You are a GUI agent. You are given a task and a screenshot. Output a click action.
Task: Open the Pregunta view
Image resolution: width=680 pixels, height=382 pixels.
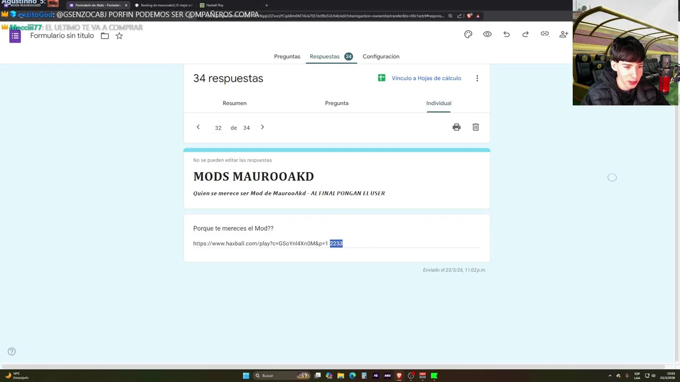337,103
